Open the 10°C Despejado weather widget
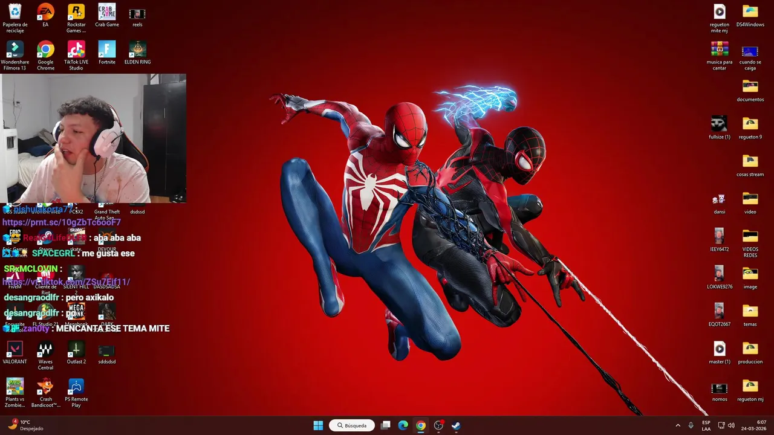Image resolution: width=774 pixels, height=435 pixels. [25, 425]
